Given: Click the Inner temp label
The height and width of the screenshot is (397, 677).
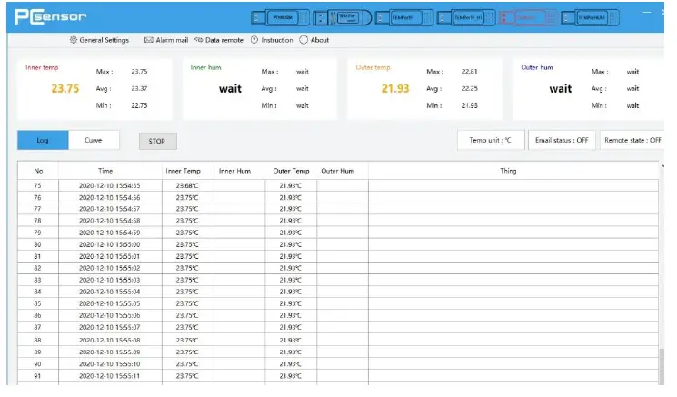Looking at the screenshot, I should pos(42,67).
